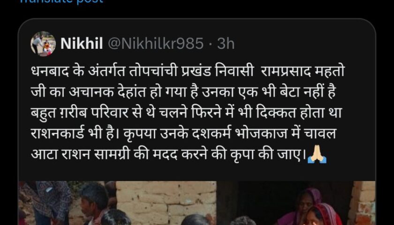Screen dimensions: 394x225
Task: Click the Translate post link
Action: click(61, 1)
